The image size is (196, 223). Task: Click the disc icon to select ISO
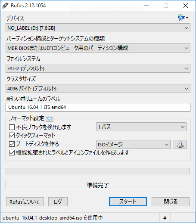(x=180, y=144)
